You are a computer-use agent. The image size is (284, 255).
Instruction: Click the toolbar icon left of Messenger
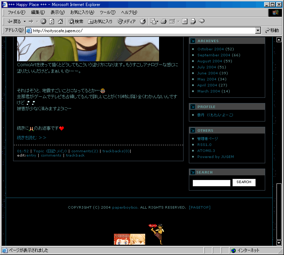(x=193, y=21)
